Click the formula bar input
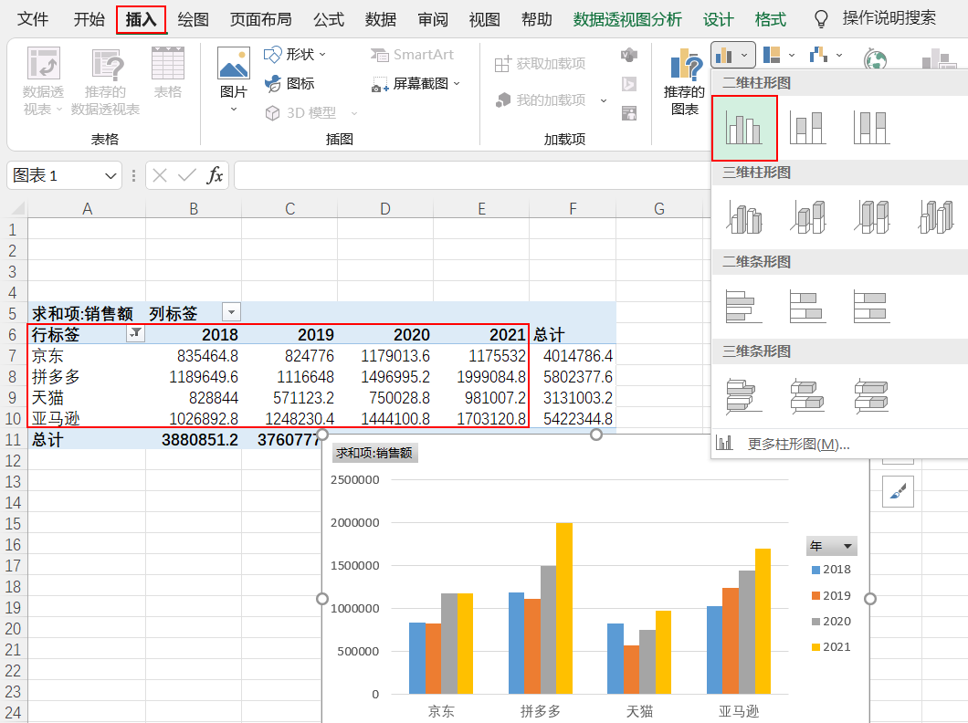This screenshot has height=723, width=968. (x=472, y=176)
